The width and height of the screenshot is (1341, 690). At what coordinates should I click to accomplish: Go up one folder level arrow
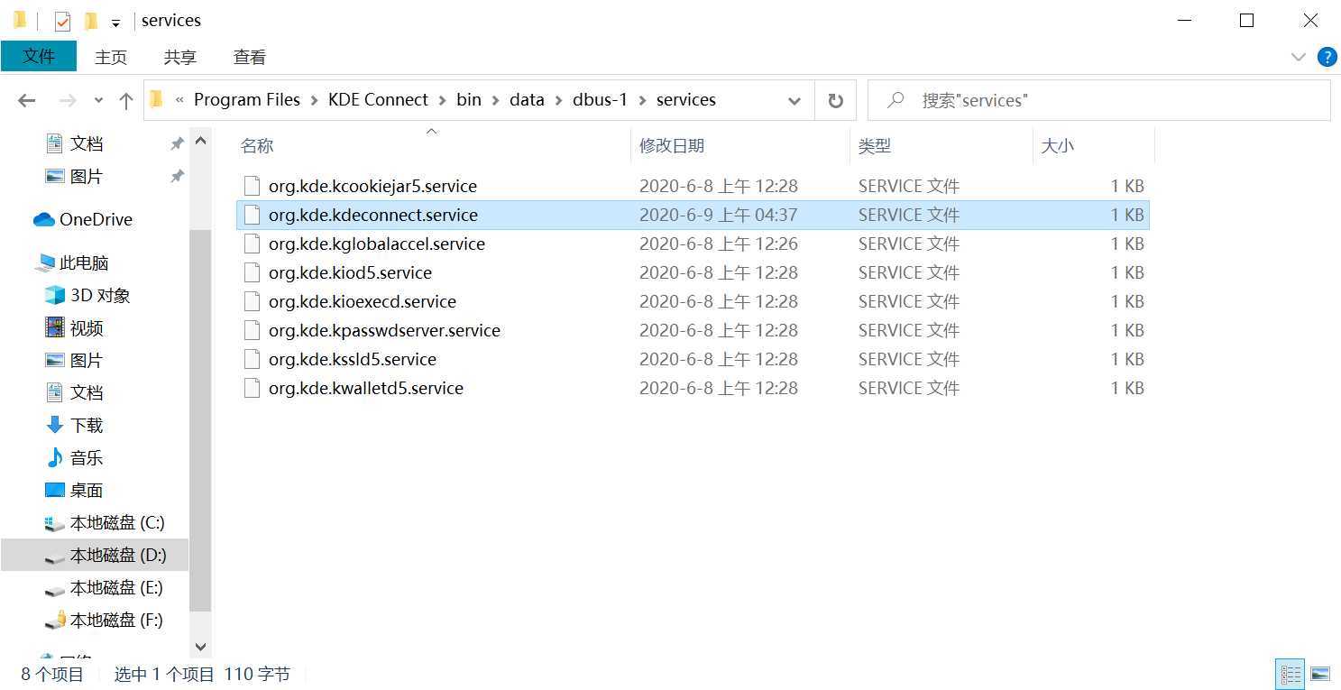coord(126,101)
